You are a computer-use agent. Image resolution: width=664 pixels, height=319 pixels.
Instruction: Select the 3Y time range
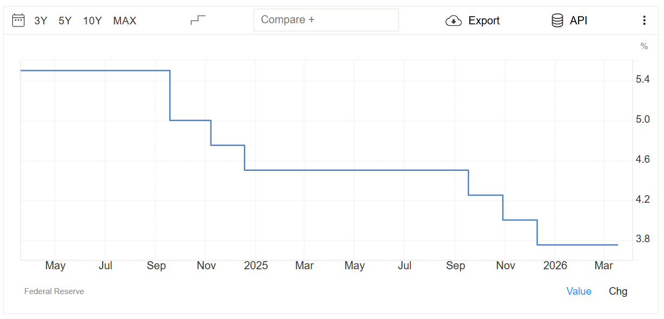(41, 21)
